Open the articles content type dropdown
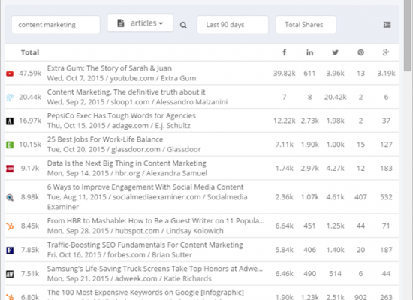 coord(140,23)
